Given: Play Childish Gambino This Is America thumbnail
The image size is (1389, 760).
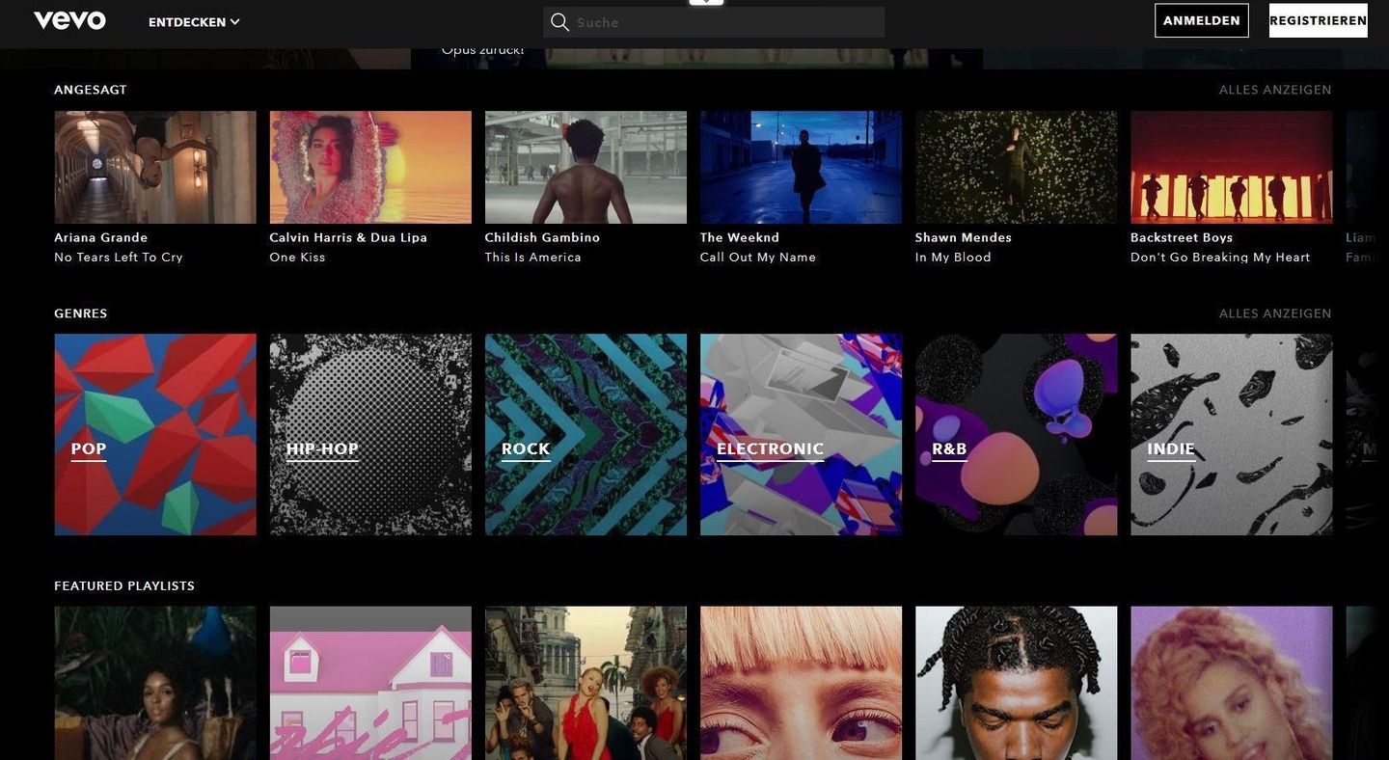Looking at the screenshot, I should (586, 167).
